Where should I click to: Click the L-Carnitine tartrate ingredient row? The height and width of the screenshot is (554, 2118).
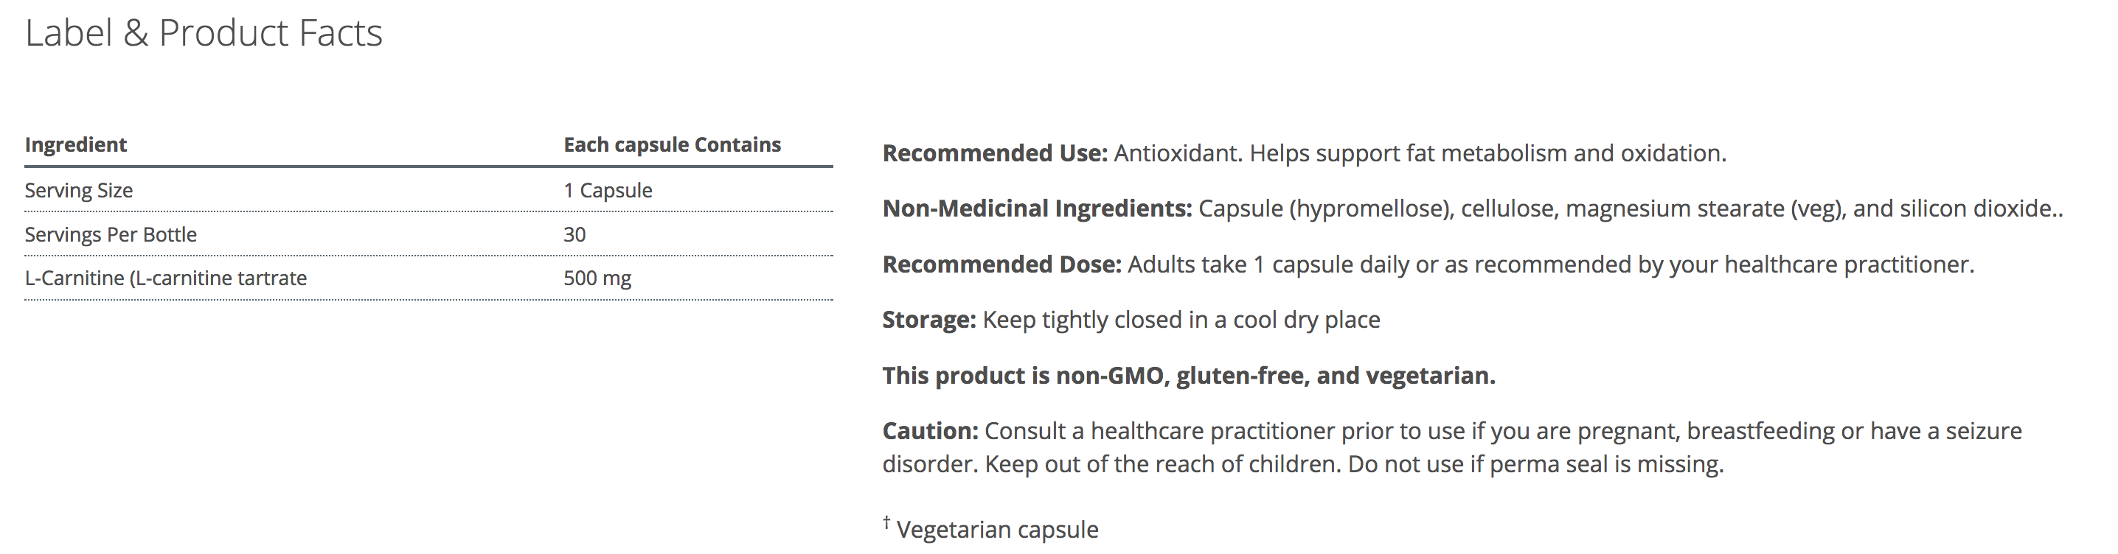point(165,278)
